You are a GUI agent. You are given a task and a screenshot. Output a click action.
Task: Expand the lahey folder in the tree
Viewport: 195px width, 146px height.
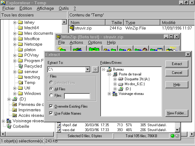(15, 23)
